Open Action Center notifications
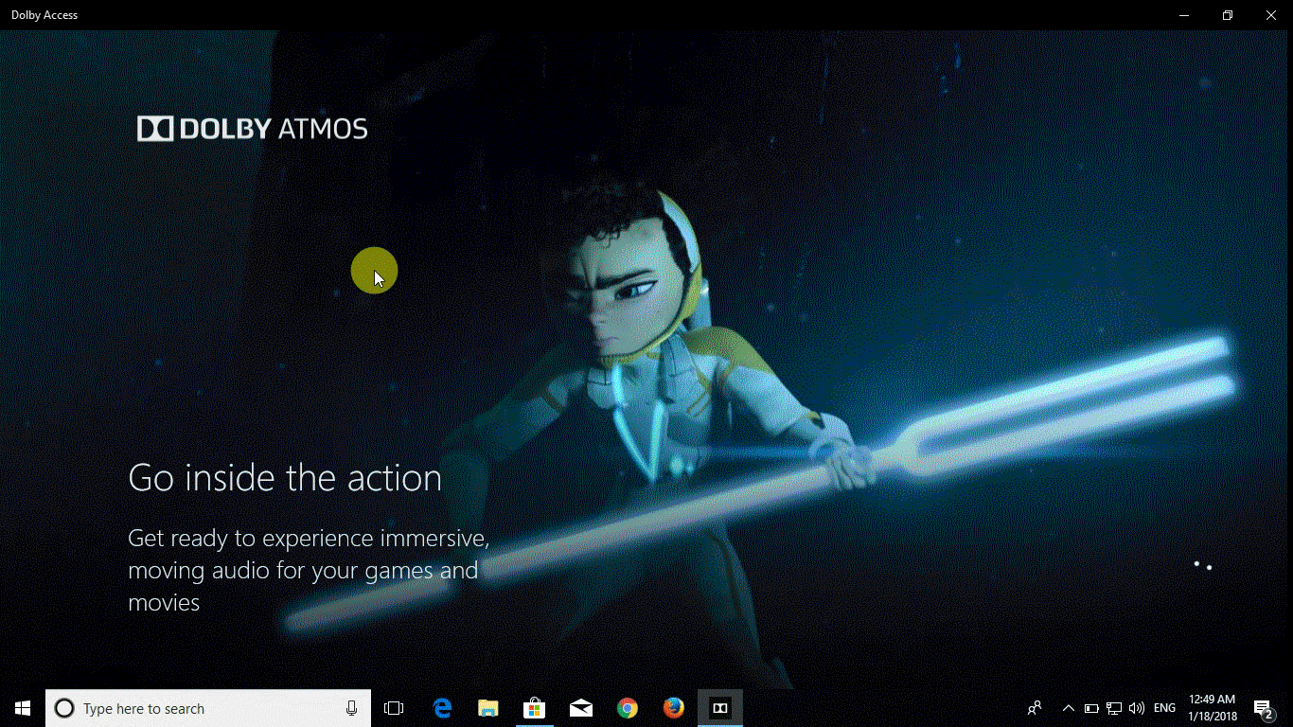This screenshot has width=1293, height=727. click(1263, 708)
